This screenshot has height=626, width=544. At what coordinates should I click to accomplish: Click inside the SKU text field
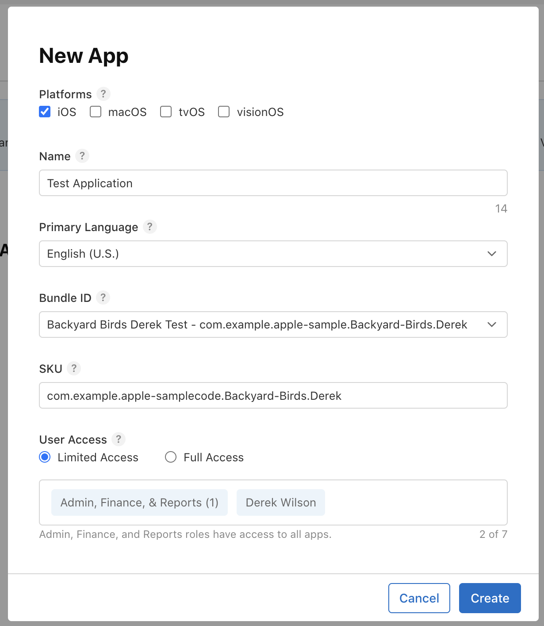coord(273,395)
